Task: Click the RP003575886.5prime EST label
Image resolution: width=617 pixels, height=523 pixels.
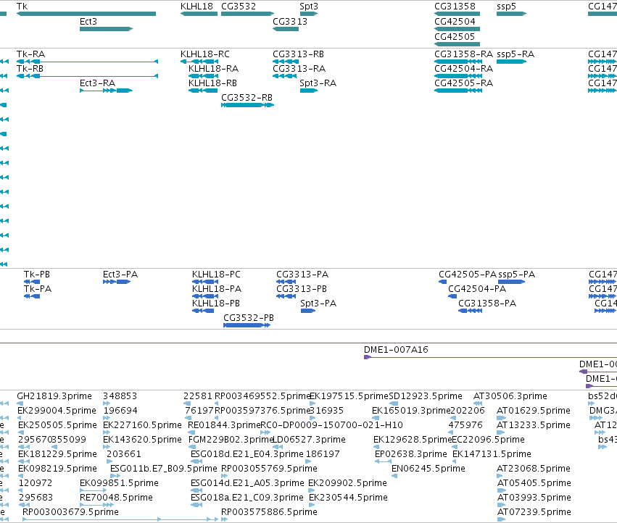Action: tap(269, 511)
